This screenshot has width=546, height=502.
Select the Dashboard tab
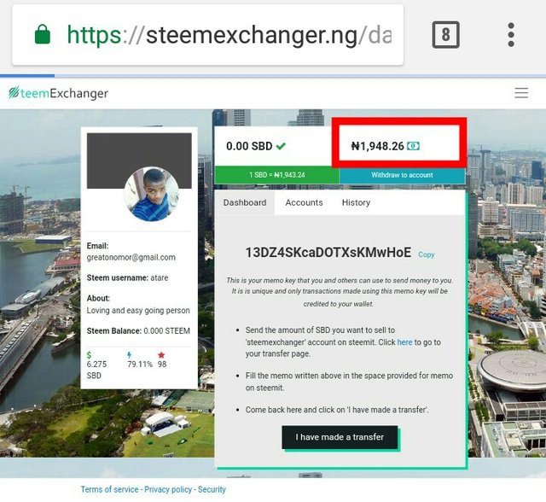[x=245, y=202]
